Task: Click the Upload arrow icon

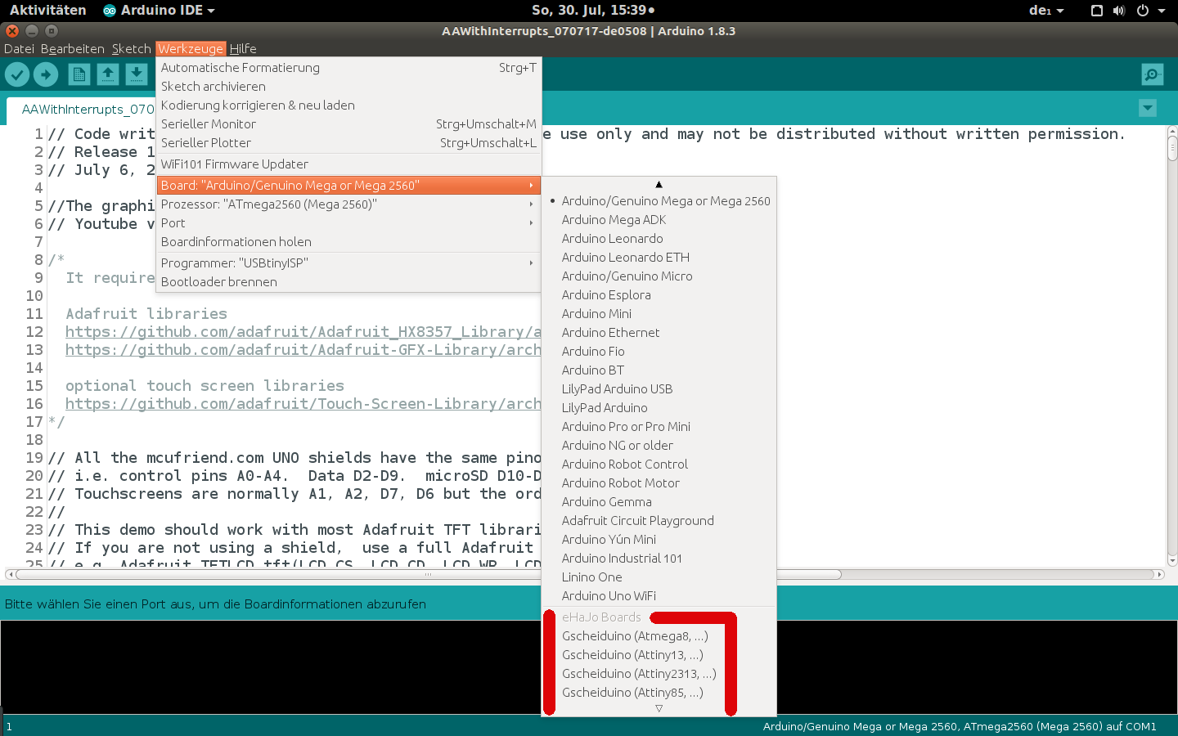Action: pyautogui.click(x=46, y=74)
